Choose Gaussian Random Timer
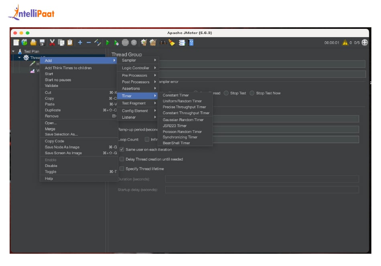The image size is (381, 266). (183, 120)
